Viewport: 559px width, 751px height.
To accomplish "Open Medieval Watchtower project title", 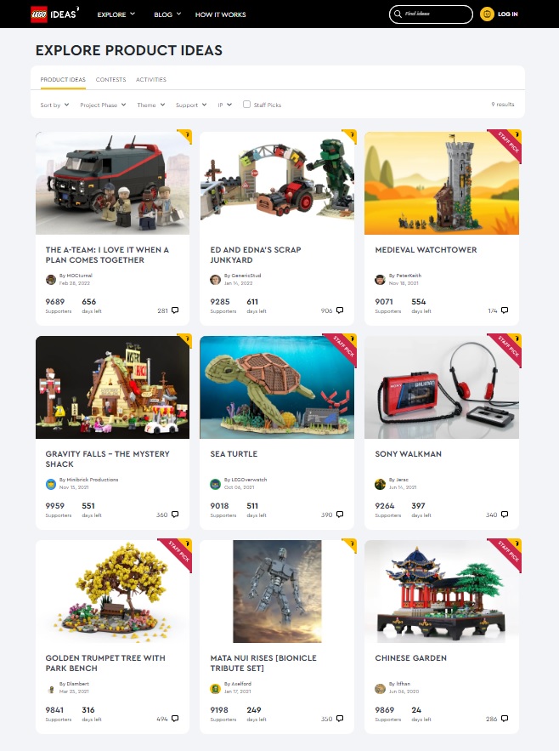I will (426, 249).
